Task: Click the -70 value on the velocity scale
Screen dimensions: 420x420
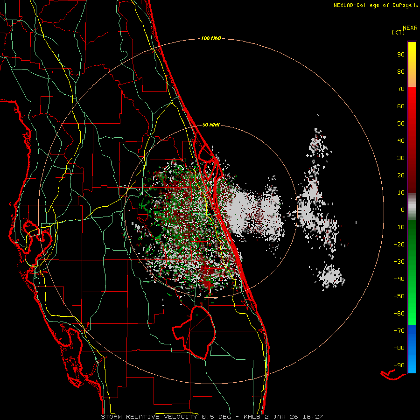Action: [x=399, y=331]
